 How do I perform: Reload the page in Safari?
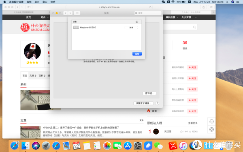click(x=150, y=7)
